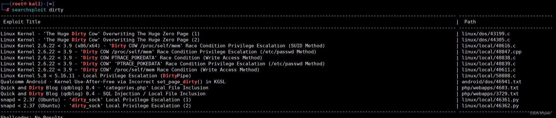
Task: Select the DirtyPipe Local Privilege Escalation line
Action: 96,76
